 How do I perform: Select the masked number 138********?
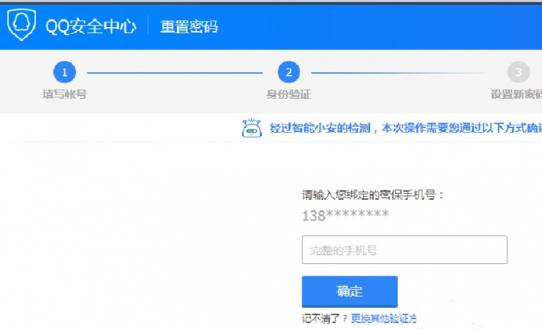click(x=346, y=215)
